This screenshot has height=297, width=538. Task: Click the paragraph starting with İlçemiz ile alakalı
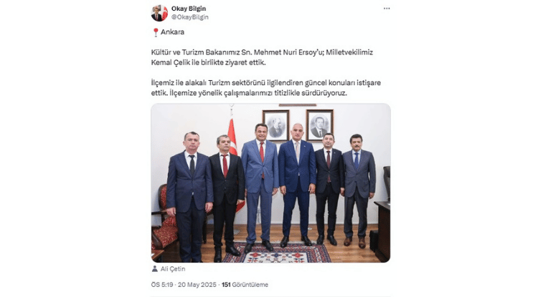266,88
